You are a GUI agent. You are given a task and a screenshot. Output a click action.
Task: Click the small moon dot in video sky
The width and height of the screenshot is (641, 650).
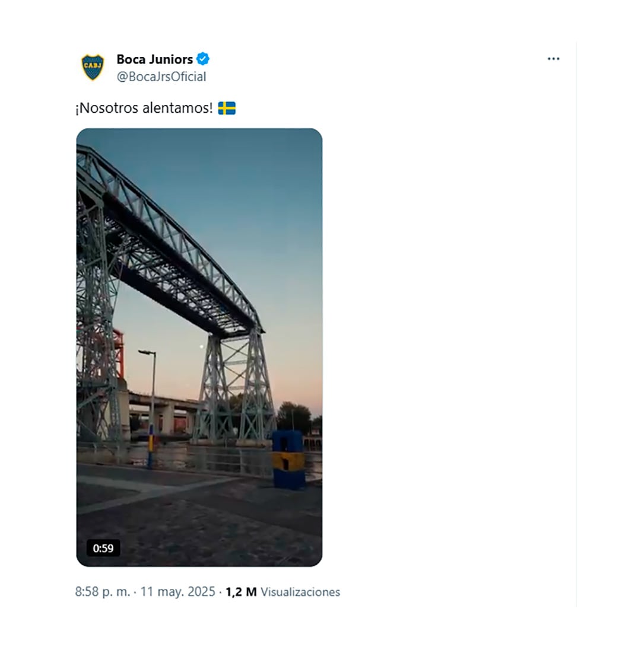[202, 346]
